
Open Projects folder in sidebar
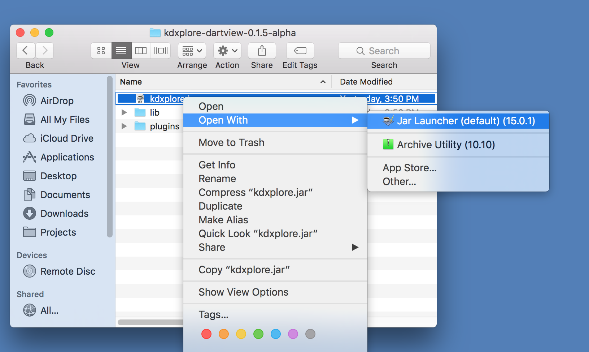(49, 232)
